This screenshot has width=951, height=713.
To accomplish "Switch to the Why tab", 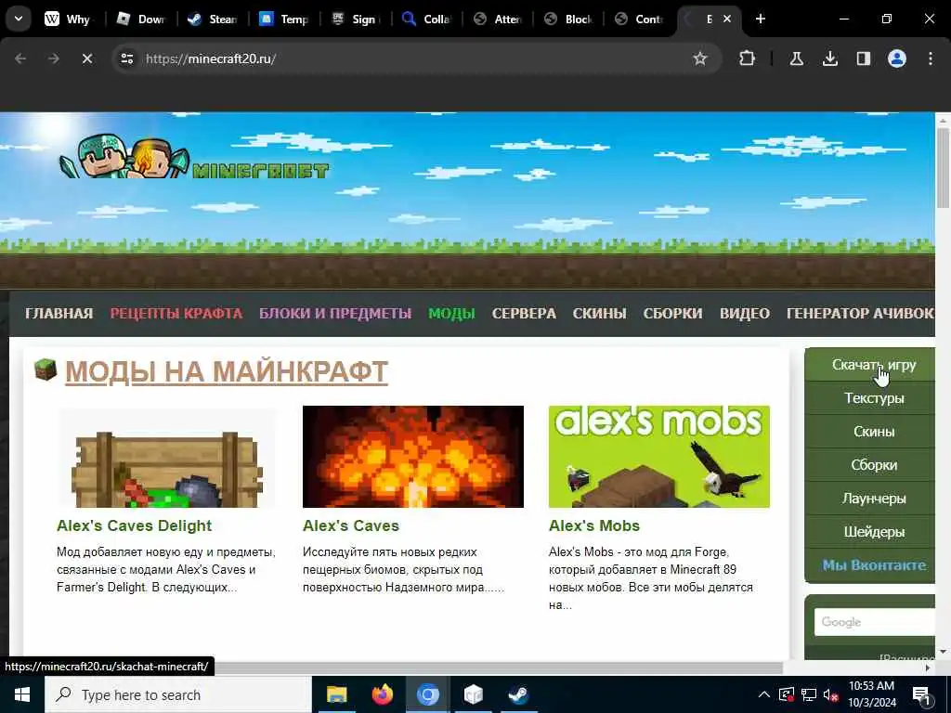I will [69, 19].
